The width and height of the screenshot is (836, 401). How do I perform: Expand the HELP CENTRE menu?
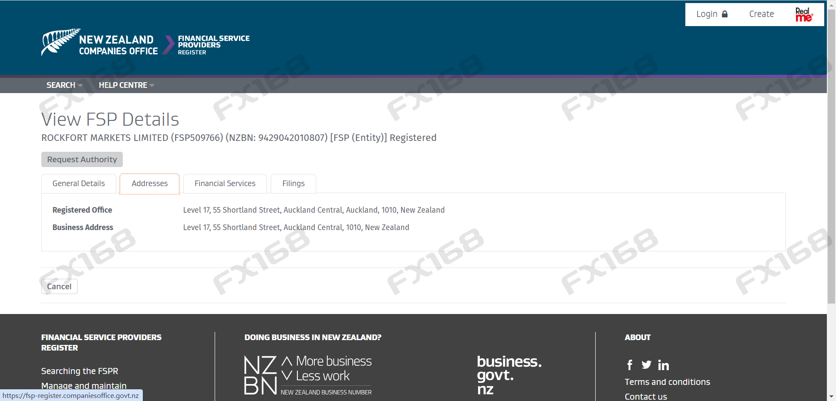pyautogui.click(x=126, y=85)
